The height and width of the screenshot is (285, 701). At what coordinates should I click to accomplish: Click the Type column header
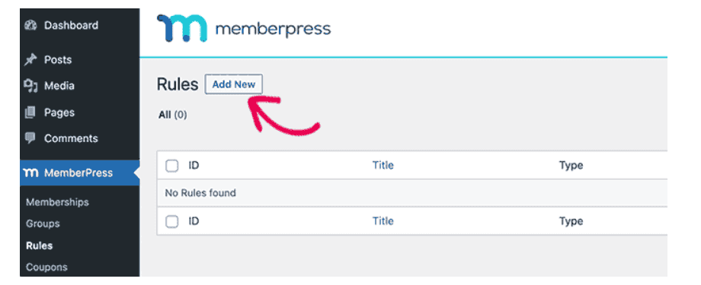[571, 166]
